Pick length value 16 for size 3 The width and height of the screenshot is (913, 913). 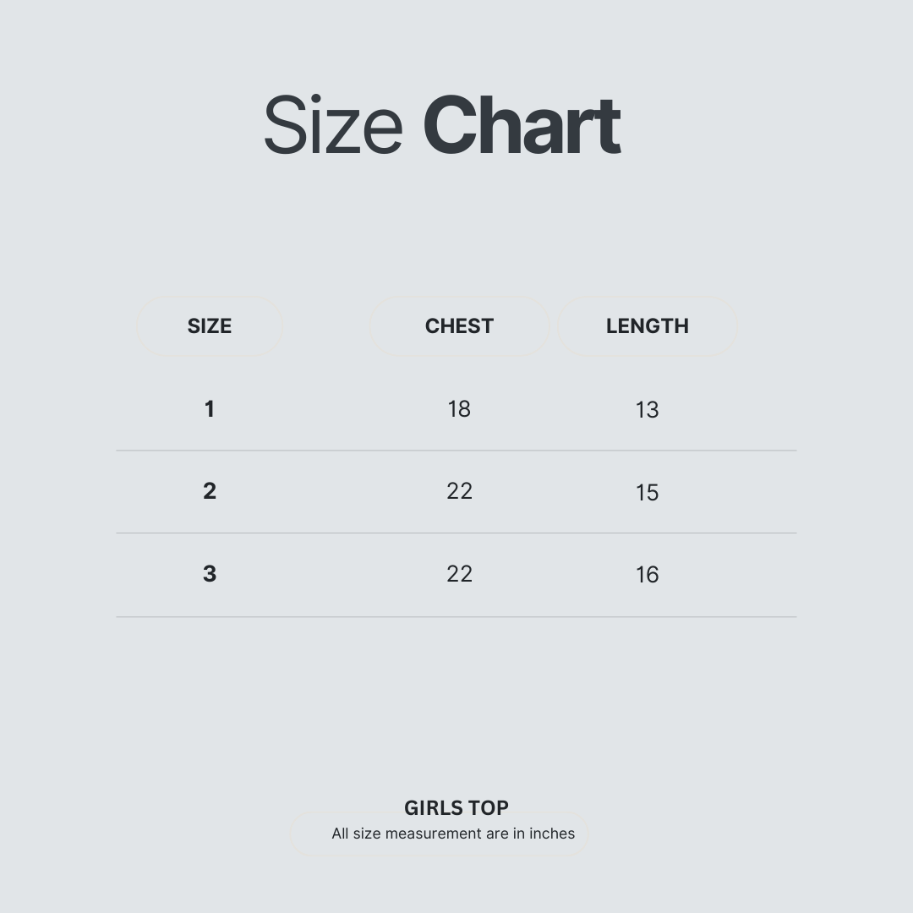pyautogui.click(x=647, y=575)
